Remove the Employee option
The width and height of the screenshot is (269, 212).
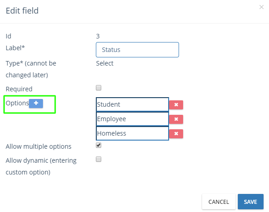point(176,119)
